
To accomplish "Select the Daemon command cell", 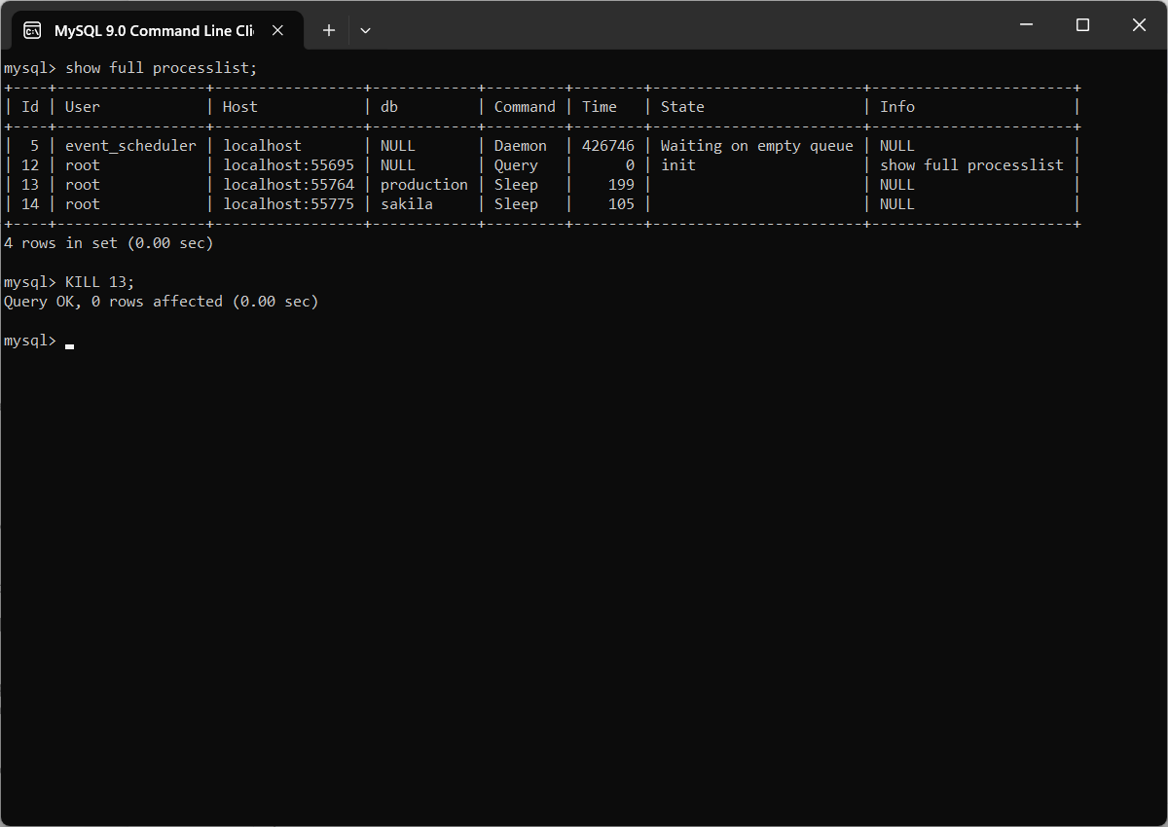I will (x=521, y=145).
